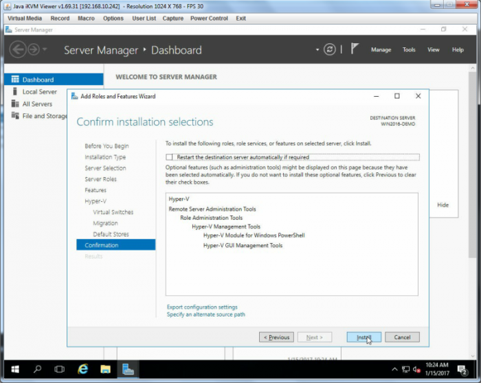Open the Macro menu
Viewport: 481px width, 383px height.
coord(86,19)
